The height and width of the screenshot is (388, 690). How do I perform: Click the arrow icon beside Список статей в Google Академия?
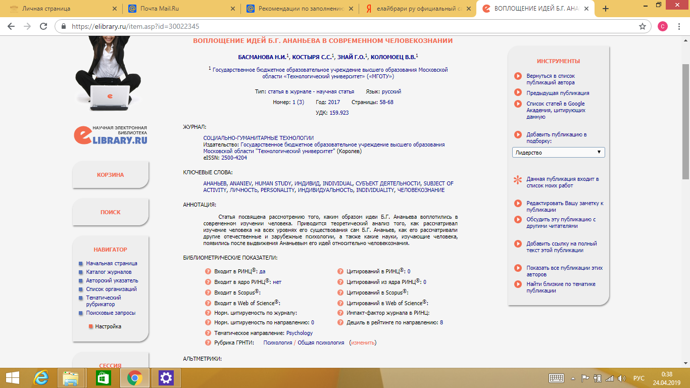(518, 104)
